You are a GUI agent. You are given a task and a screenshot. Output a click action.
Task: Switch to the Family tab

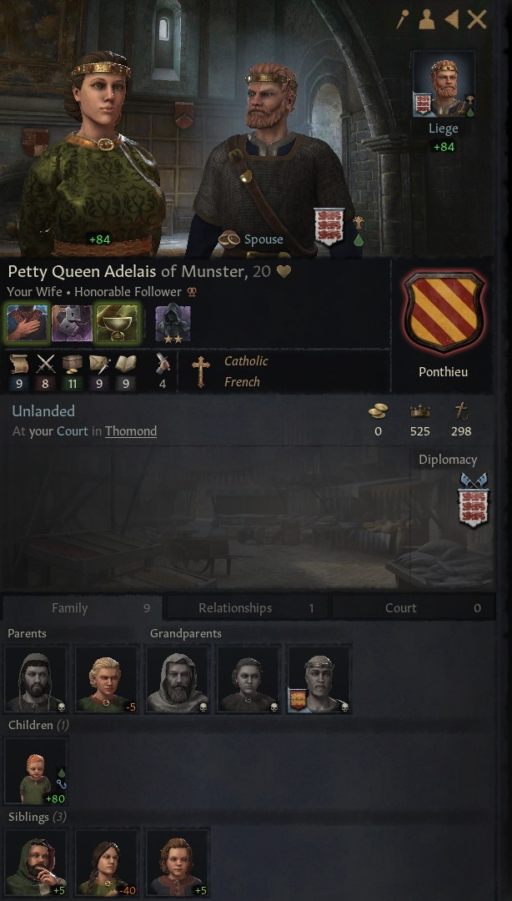tap(83, 608)
